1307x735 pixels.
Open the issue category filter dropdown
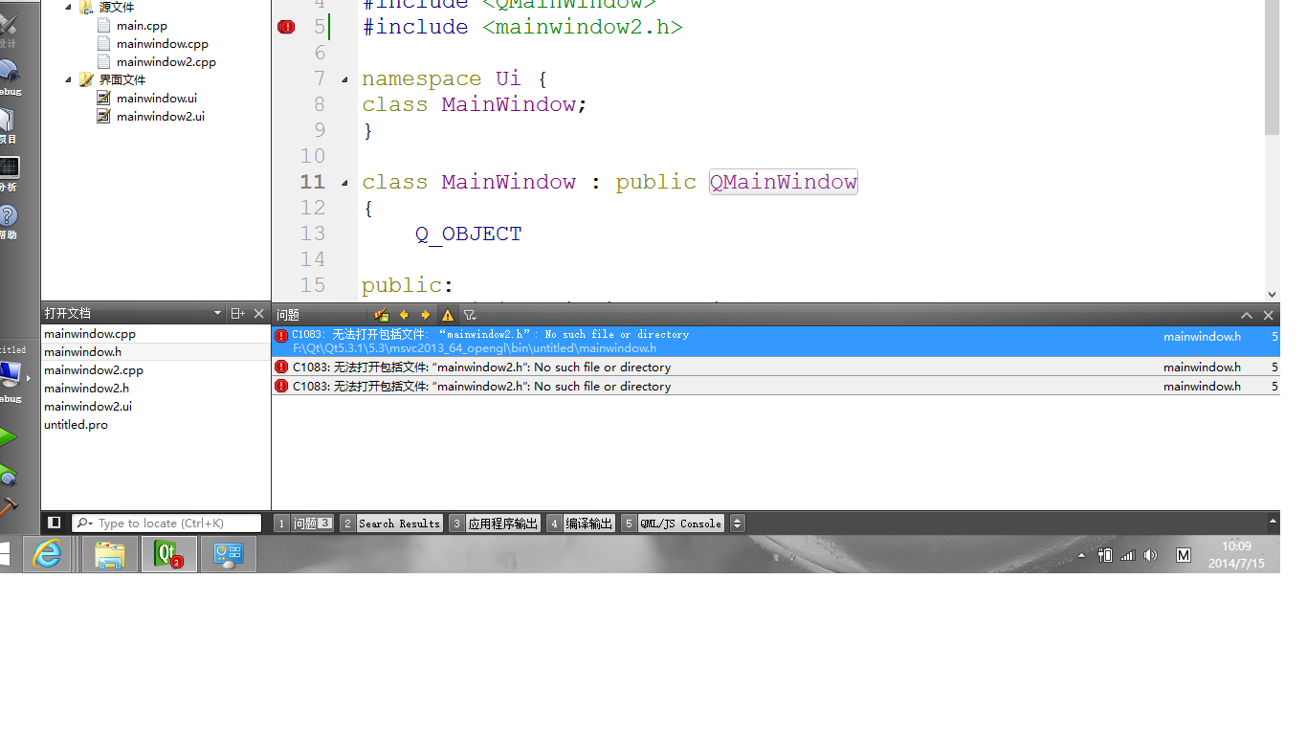(470, 315)
